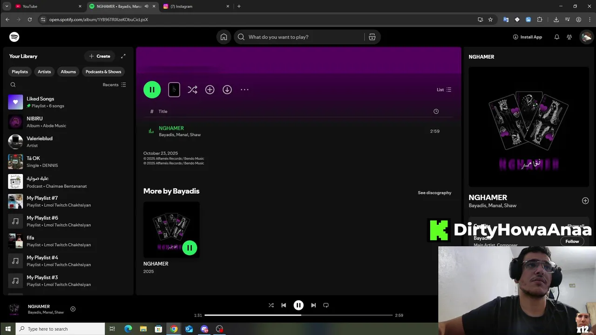Open Windows Start menu

(x=8, y=329)
